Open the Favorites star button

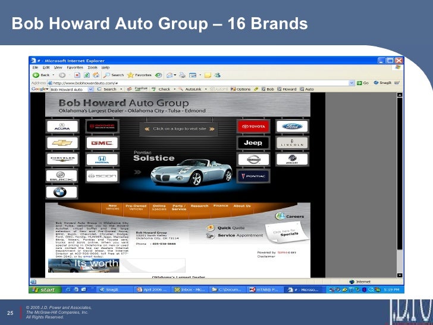click(139, 75)
